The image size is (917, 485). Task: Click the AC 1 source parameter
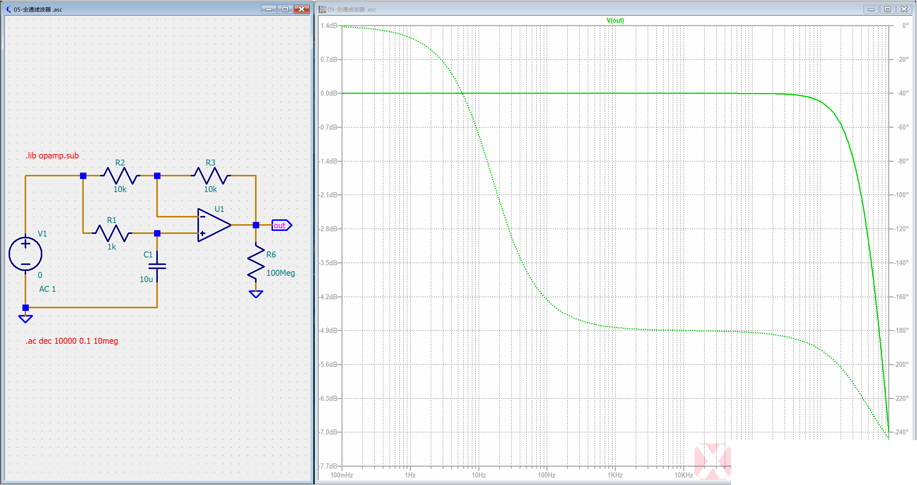click(47, 289)
